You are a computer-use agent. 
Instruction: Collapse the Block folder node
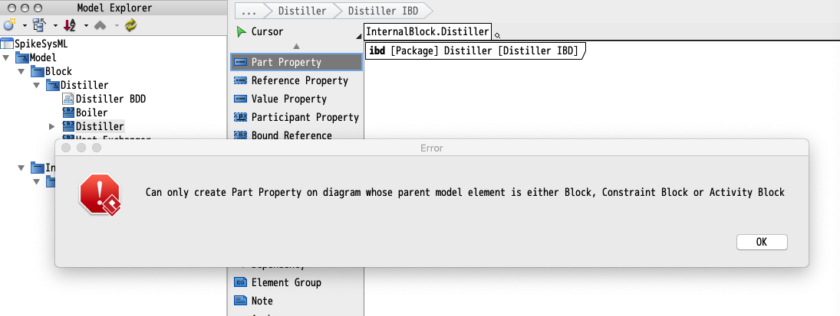[21, 71]
